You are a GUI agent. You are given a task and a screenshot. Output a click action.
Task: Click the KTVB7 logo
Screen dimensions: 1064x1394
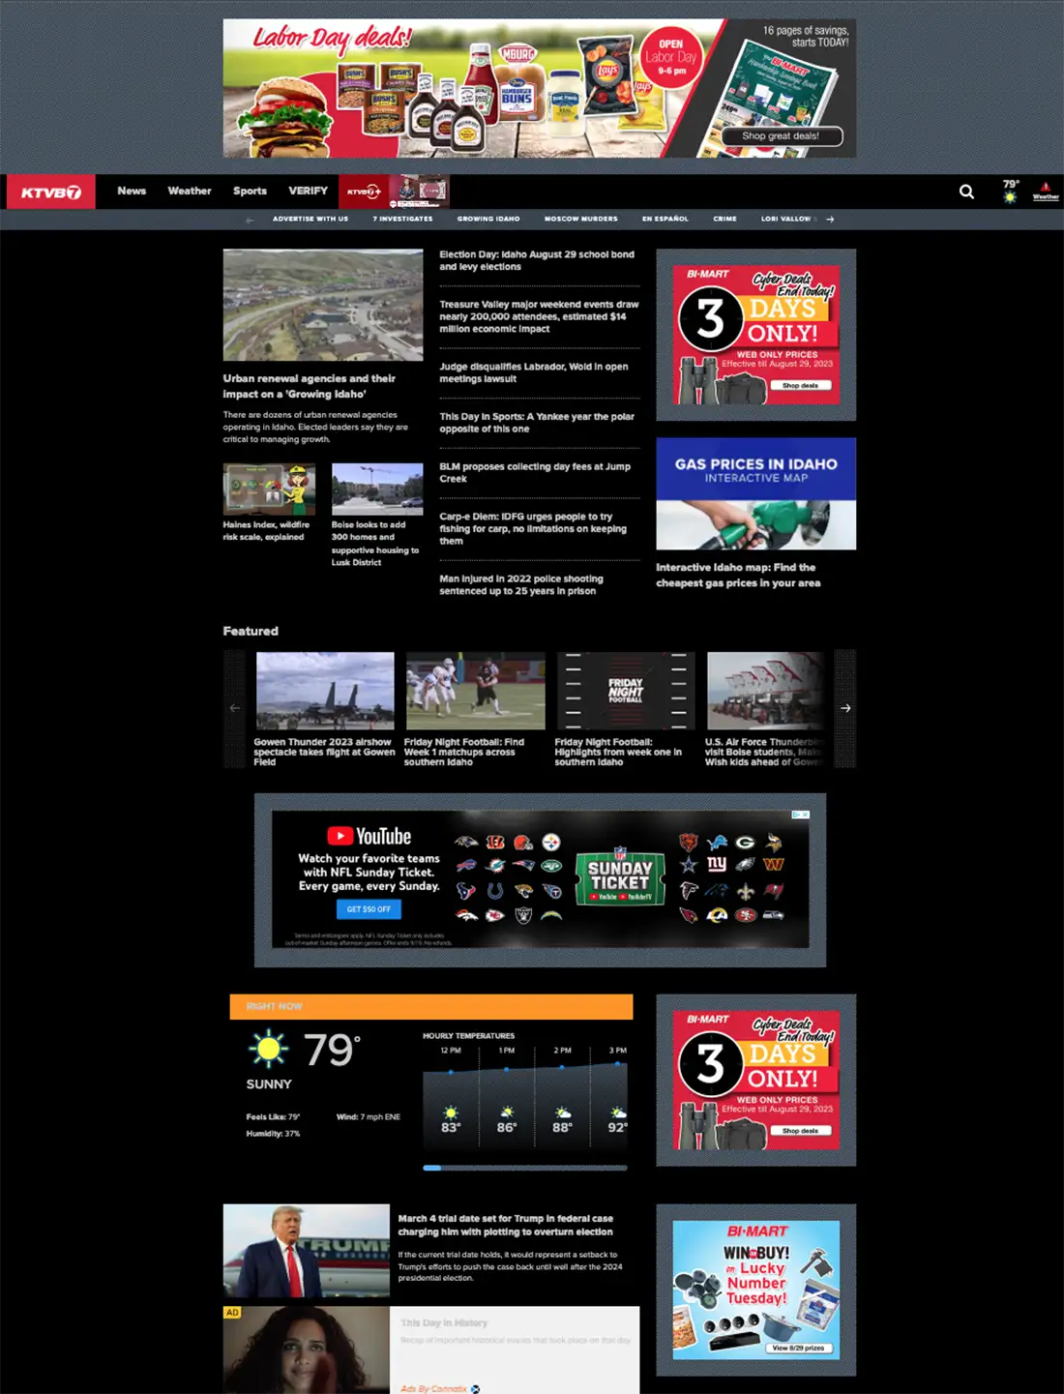tap(51, 192)
